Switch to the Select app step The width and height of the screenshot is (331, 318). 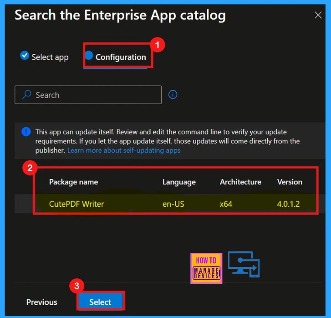pyautogui.click(x=44, y=57)
